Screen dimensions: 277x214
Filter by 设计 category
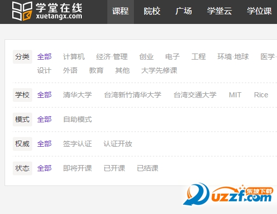coord(44,70)
